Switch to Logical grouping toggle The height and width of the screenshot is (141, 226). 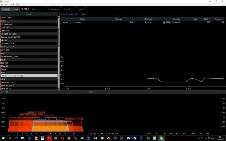tap(15, 9)
